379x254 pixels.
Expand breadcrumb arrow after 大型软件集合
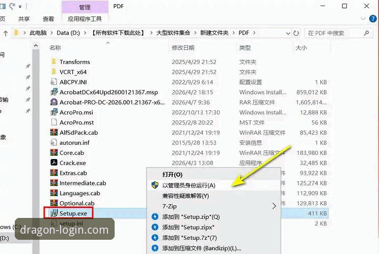(195, 33)
